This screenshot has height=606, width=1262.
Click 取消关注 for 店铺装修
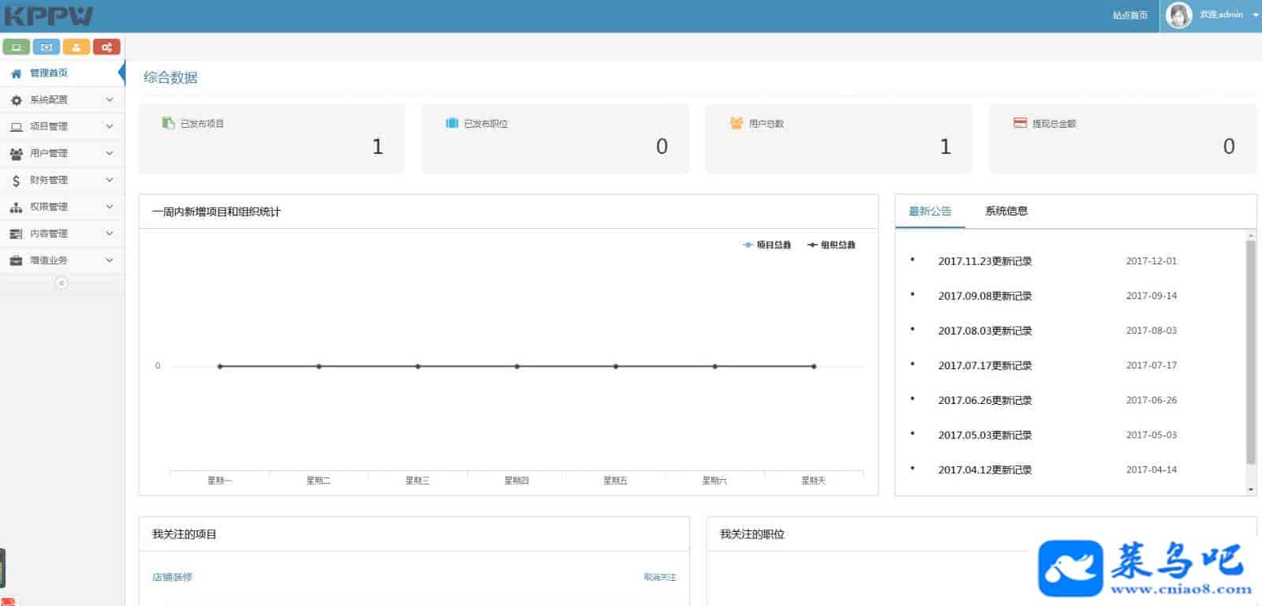pyautogui.click(x=659, y=578)
